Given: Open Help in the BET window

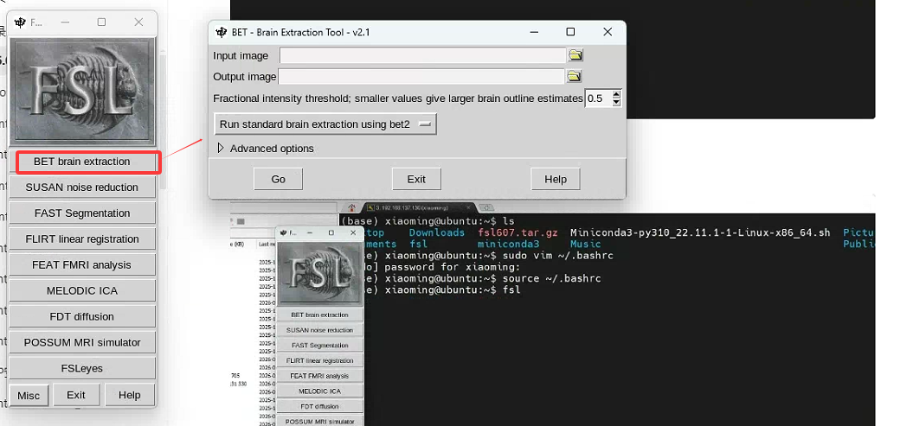Looking at the screenshot, I should click(x=556, y=179).
